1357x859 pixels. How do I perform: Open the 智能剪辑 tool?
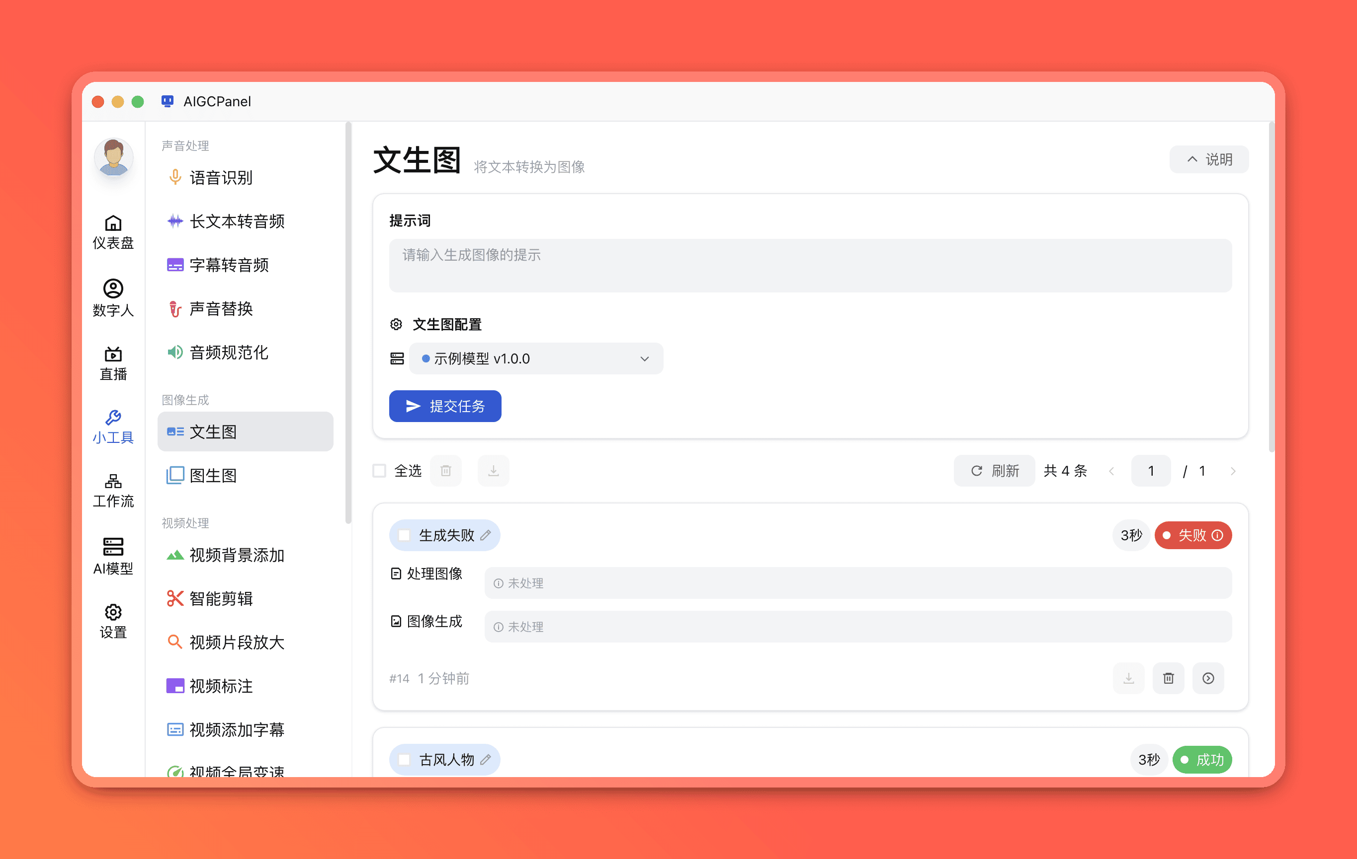click(x=245, y=598)
